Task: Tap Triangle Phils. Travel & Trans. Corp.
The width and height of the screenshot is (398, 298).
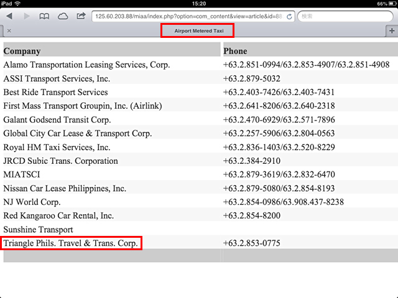Action: coord(71,243)
